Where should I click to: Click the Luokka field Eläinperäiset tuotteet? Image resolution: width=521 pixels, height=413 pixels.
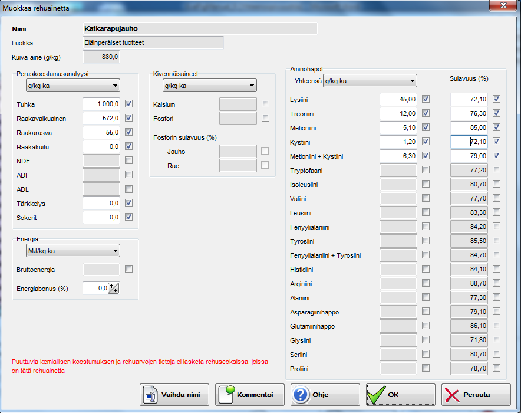click(153, 43)
